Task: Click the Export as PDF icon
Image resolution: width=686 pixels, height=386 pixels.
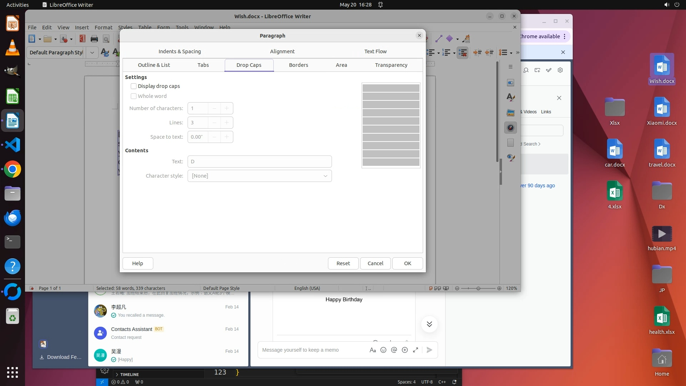Action: click(83, 39)
